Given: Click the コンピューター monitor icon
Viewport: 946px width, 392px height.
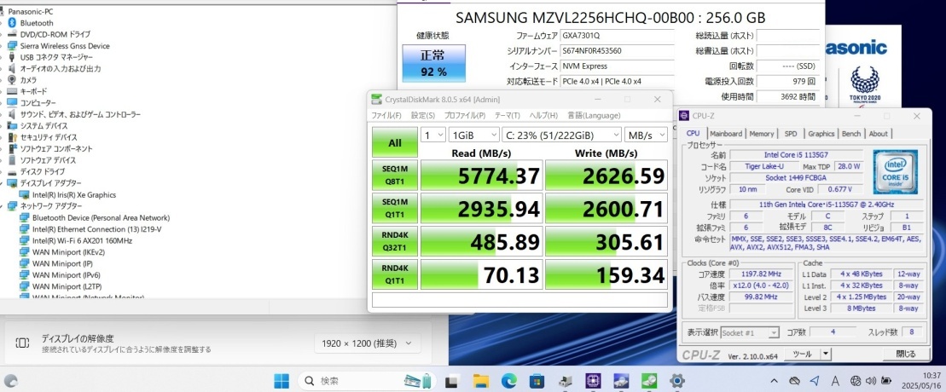Looking at the screenshot, I should pyautogui.click(x=12, y=103).
